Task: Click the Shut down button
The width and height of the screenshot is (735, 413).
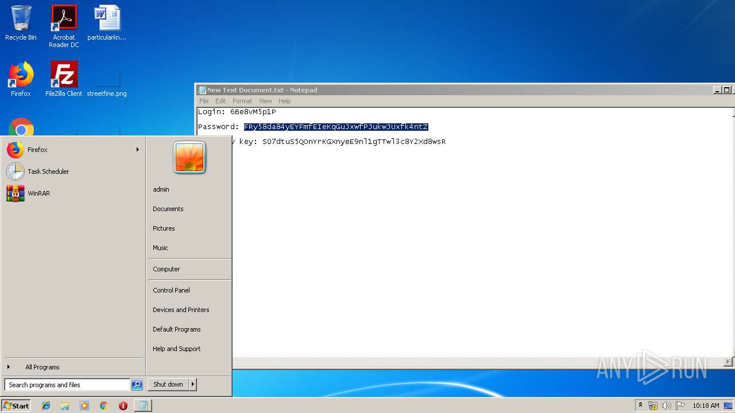Action: click(x=168, y=384)
